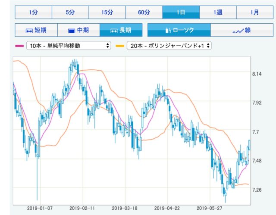Screen dimensions: 276x215
Task: Choose the 15分 interval tab
Action: [107, 12]
